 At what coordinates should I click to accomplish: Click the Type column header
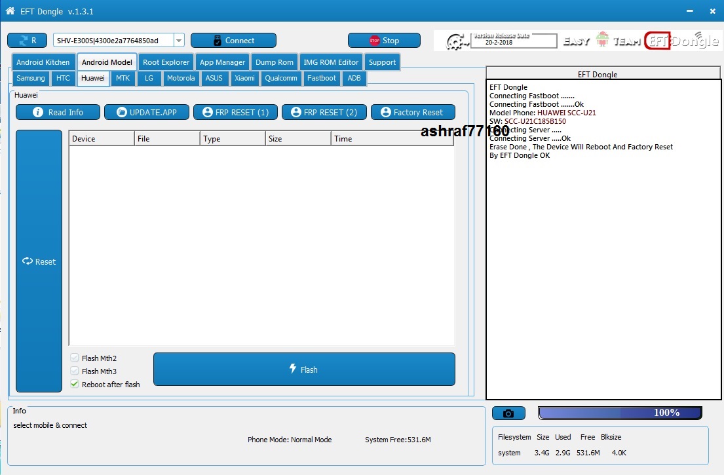(233, 138)
